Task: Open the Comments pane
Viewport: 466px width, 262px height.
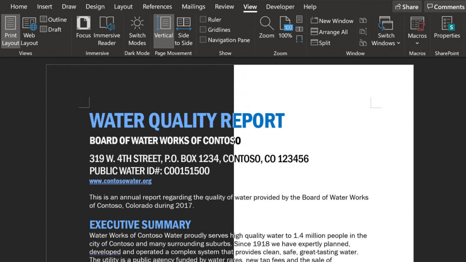Action: coord(445,7)
